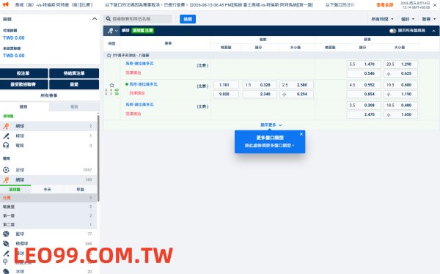This screenshot has width=440, height=274.
Task: Select under odds 1.650
Action: [400, 114]
